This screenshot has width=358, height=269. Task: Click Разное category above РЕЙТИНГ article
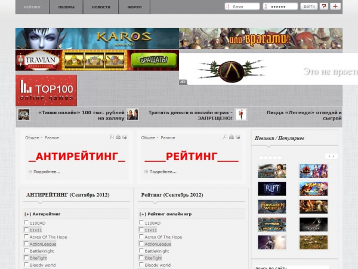pyautogui.click(x=168, y=137)
